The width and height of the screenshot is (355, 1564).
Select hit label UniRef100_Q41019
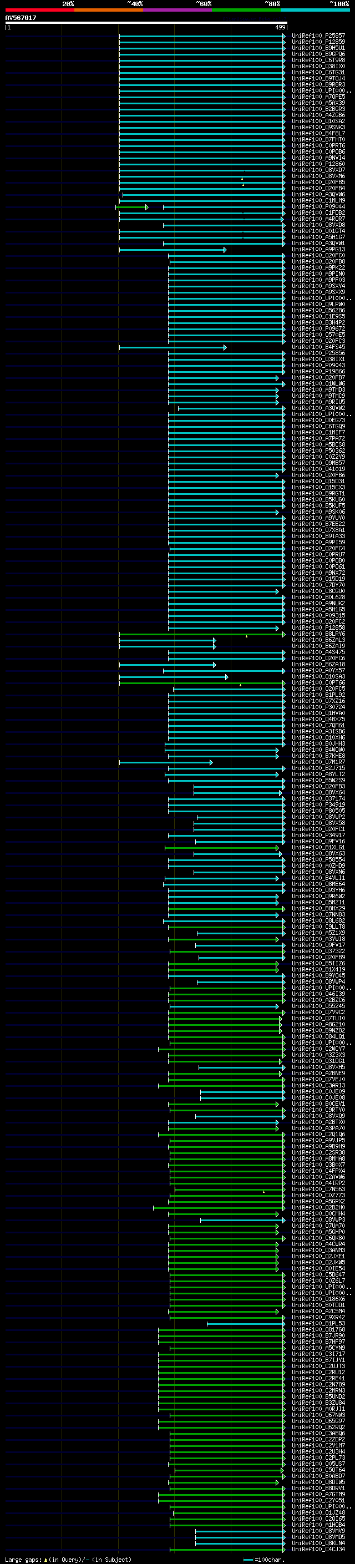pos(318,469)
